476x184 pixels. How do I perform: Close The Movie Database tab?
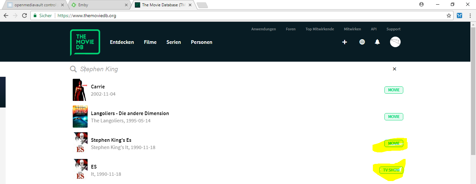(x=190, y=5)
